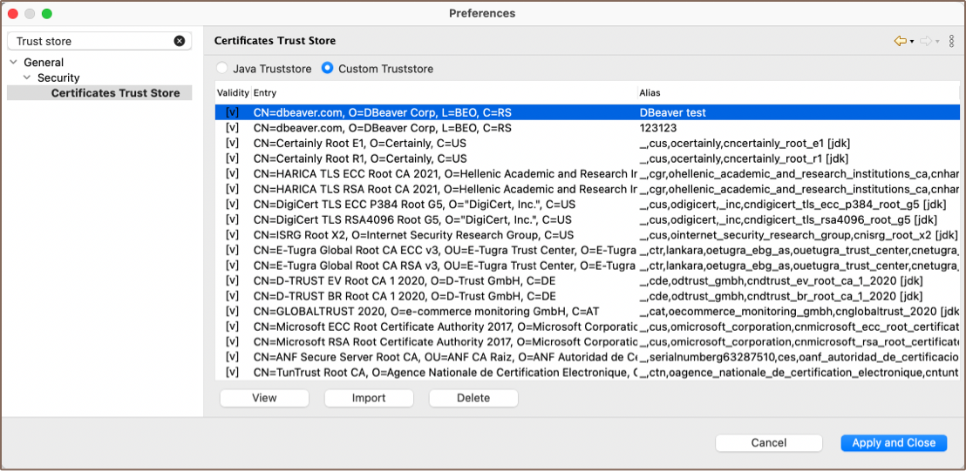This screenshot has height=471, width=966.
Task: Click the forward navigation arrow icon
Action: pyautogui.click(x=925, y=41)
